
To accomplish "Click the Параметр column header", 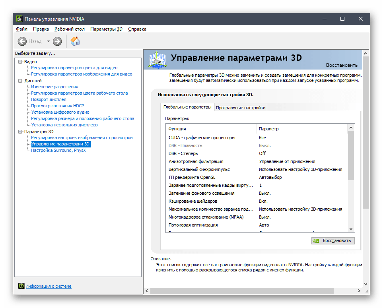I will tap(302, 129).
